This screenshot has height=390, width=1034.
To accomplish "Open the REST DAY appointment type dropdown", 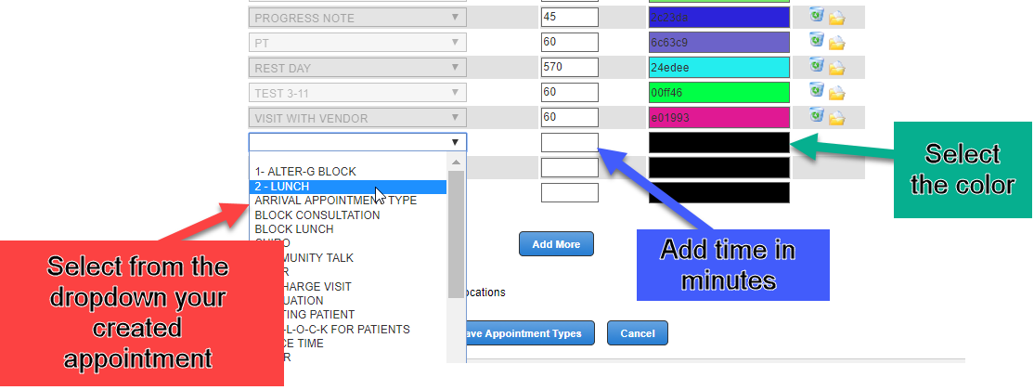I will pos(357,68).
